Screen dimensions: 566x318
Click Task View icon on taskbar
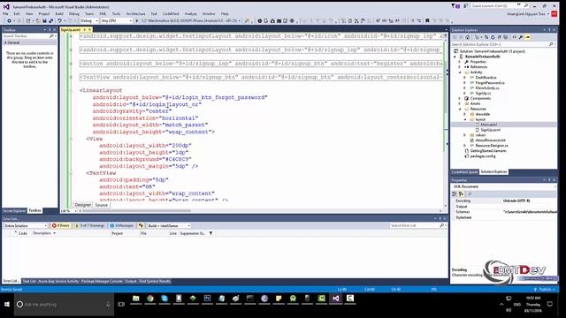[121, 304]
